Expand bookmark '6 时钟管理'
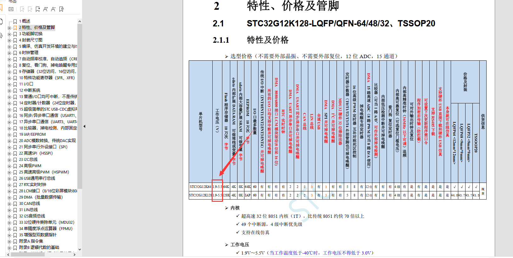Viewport: 513px width, 258px height. [x=9, y=53]
